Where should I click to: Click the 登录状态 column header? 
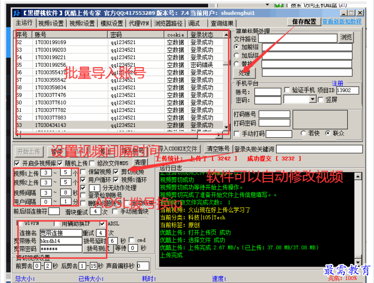pos(206,35)
